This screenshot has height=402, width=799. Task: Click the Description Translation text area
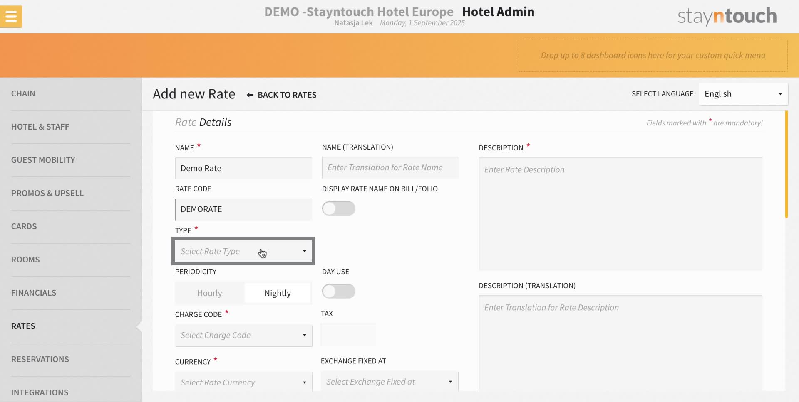click(620, 343)
